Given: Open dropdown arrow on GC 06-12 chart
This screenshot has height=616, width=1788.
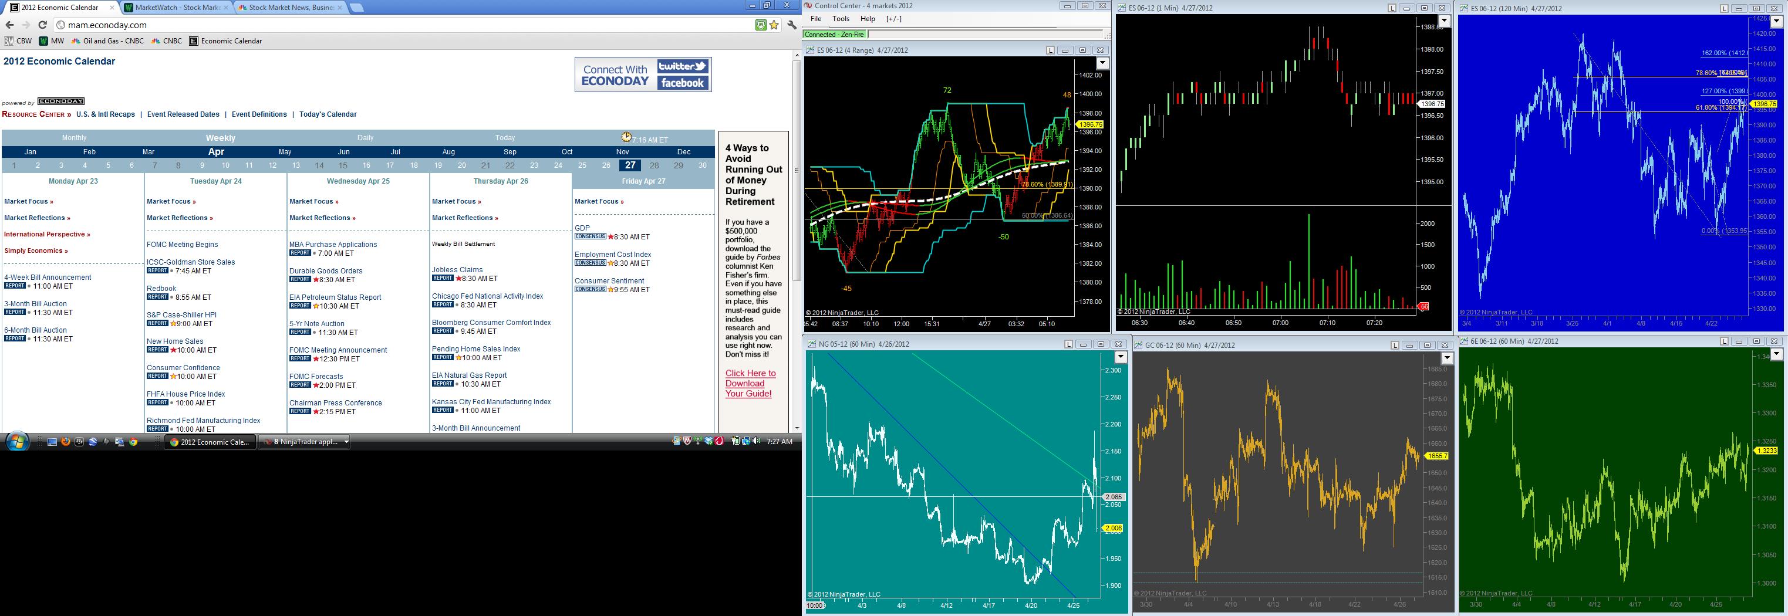Looking at the screenshot, I should pyautogui.click(x=1446, y=358).
